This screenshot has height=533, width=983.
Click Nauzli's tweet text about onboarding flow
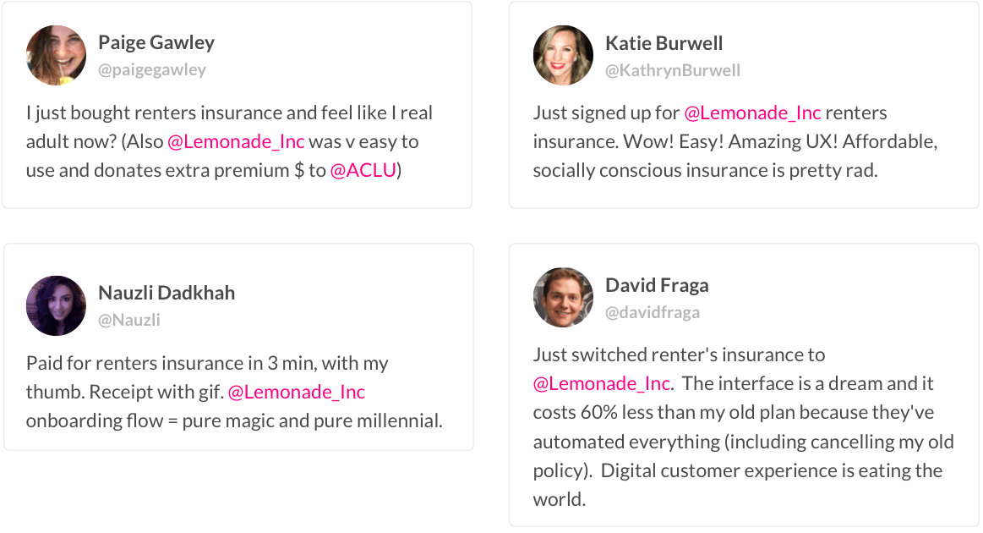coord(234,392)
